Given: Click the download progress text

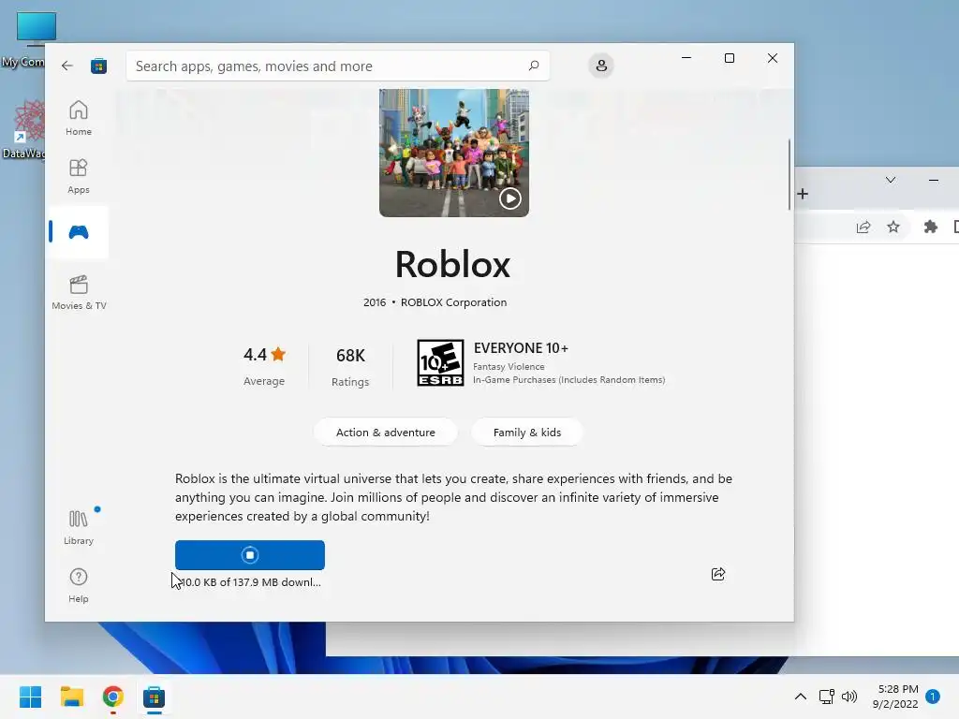Looking at the screenshot, I should (251, 582).
